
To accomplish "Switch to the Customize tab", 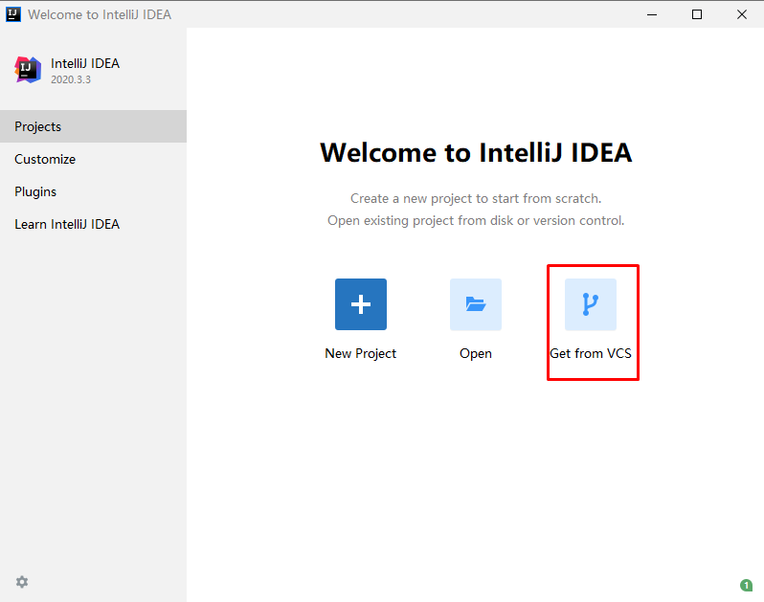I will [93, 159].
